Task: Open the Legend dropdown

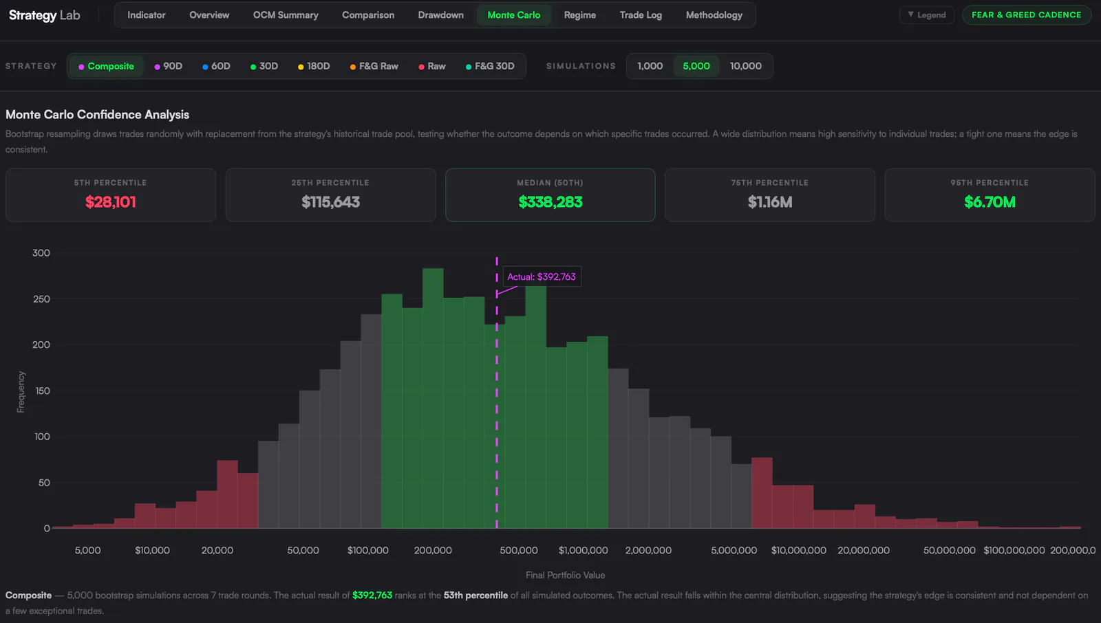Action: point(926,15)
